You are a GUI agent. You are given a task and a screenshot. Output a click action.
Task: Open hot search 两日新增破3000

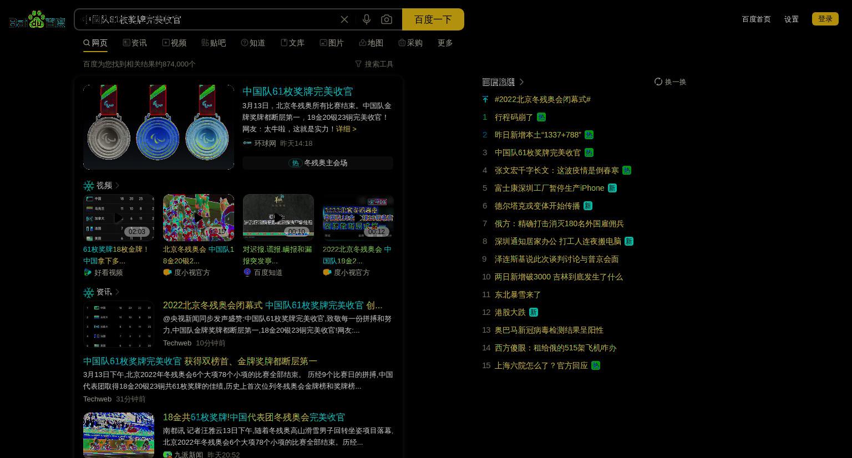(x=559, y=277)
